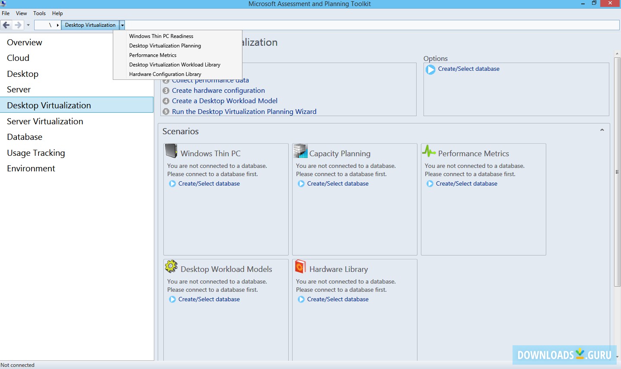Click Create/Select database in Options

[469, 69]
